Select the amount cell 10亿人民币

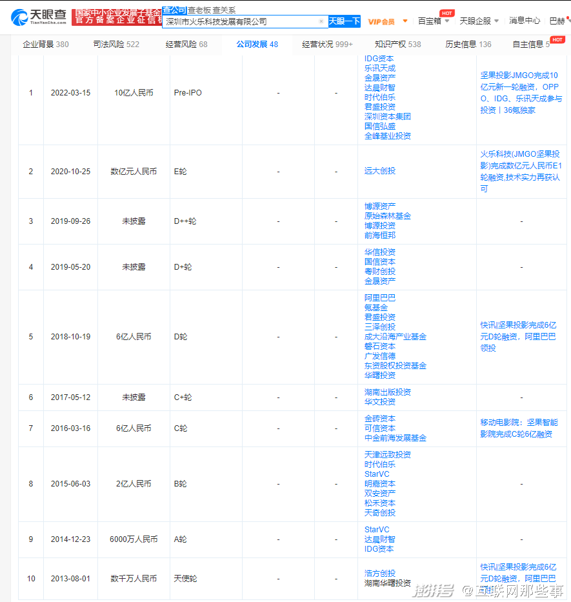[x=134, y=93]
